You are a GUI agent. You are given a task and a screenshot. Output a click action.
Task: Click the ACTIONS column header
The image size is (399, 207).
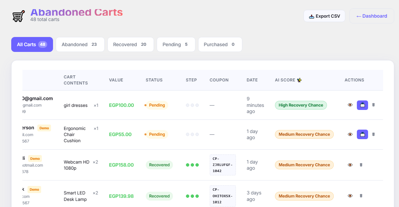(x=354, y=80)
